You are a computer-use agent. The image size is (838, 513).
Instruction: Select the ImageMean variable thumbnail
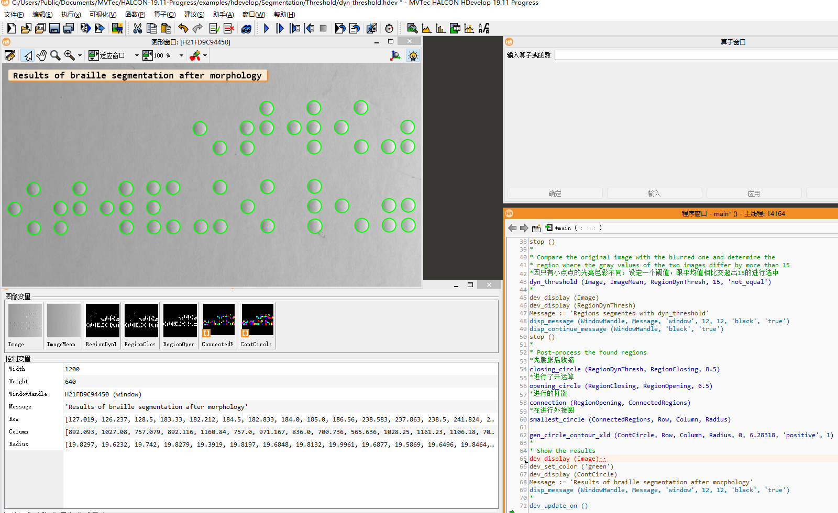coord(63,325)
